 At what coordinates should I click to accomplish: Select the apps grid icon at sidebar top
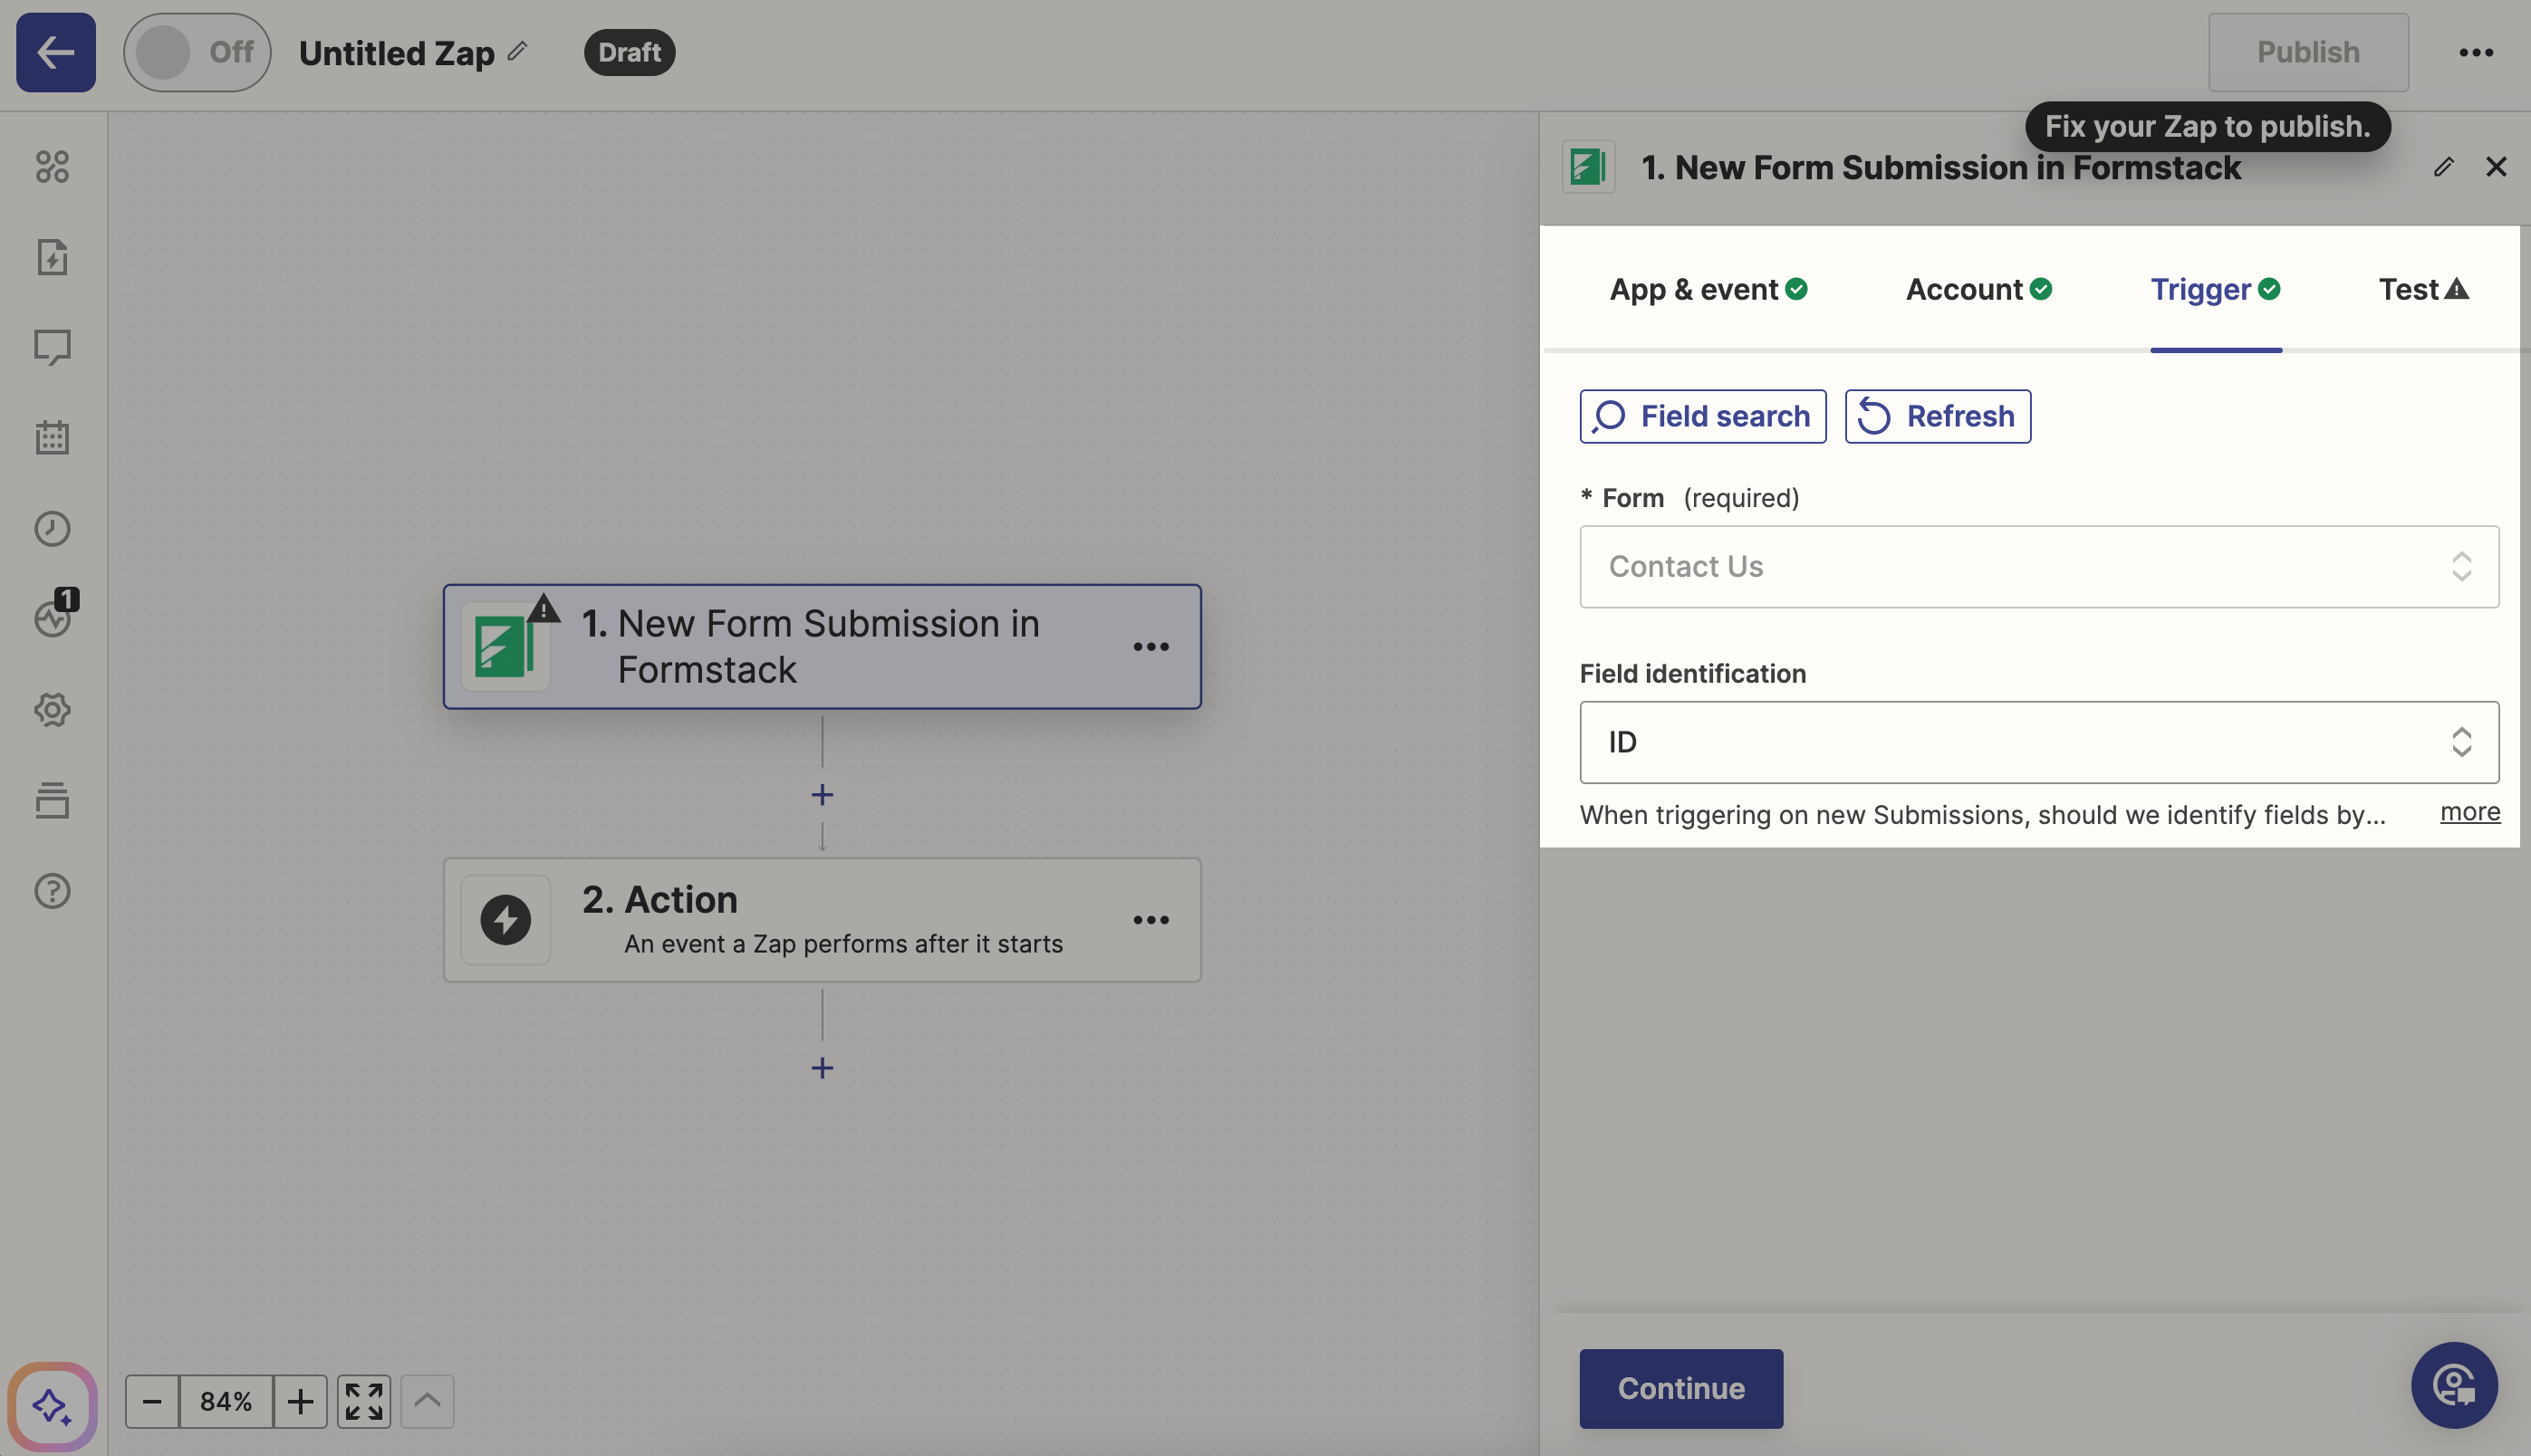53,166
